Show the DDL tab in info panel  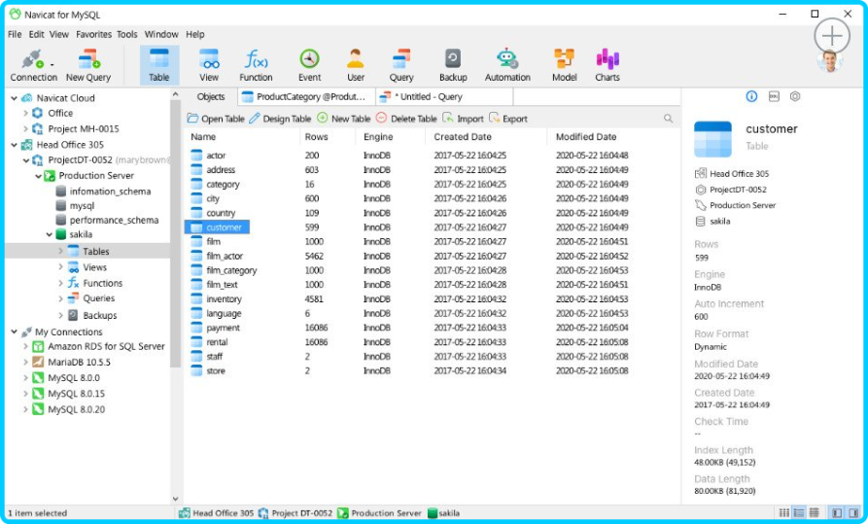[x=773, y=96]
